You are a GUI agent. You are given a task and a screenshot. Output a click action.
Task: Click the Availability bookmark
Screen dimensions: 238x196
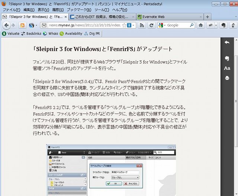(x=71, y=34)
